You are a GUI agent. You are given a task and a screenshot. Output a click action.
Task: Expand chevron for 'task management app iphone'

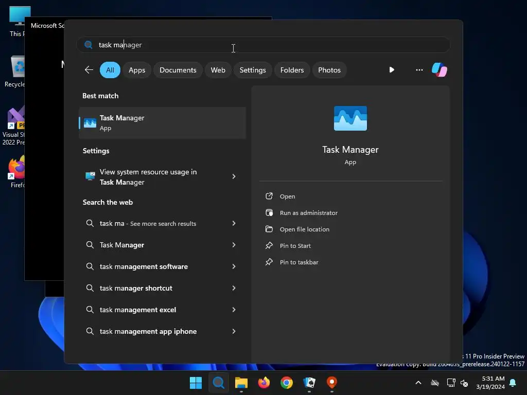tap(234, 331)
